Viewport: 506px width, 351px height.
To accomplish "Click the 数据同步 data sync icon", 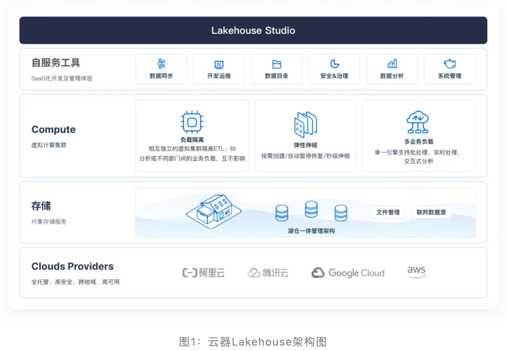I will click(161, 64).
